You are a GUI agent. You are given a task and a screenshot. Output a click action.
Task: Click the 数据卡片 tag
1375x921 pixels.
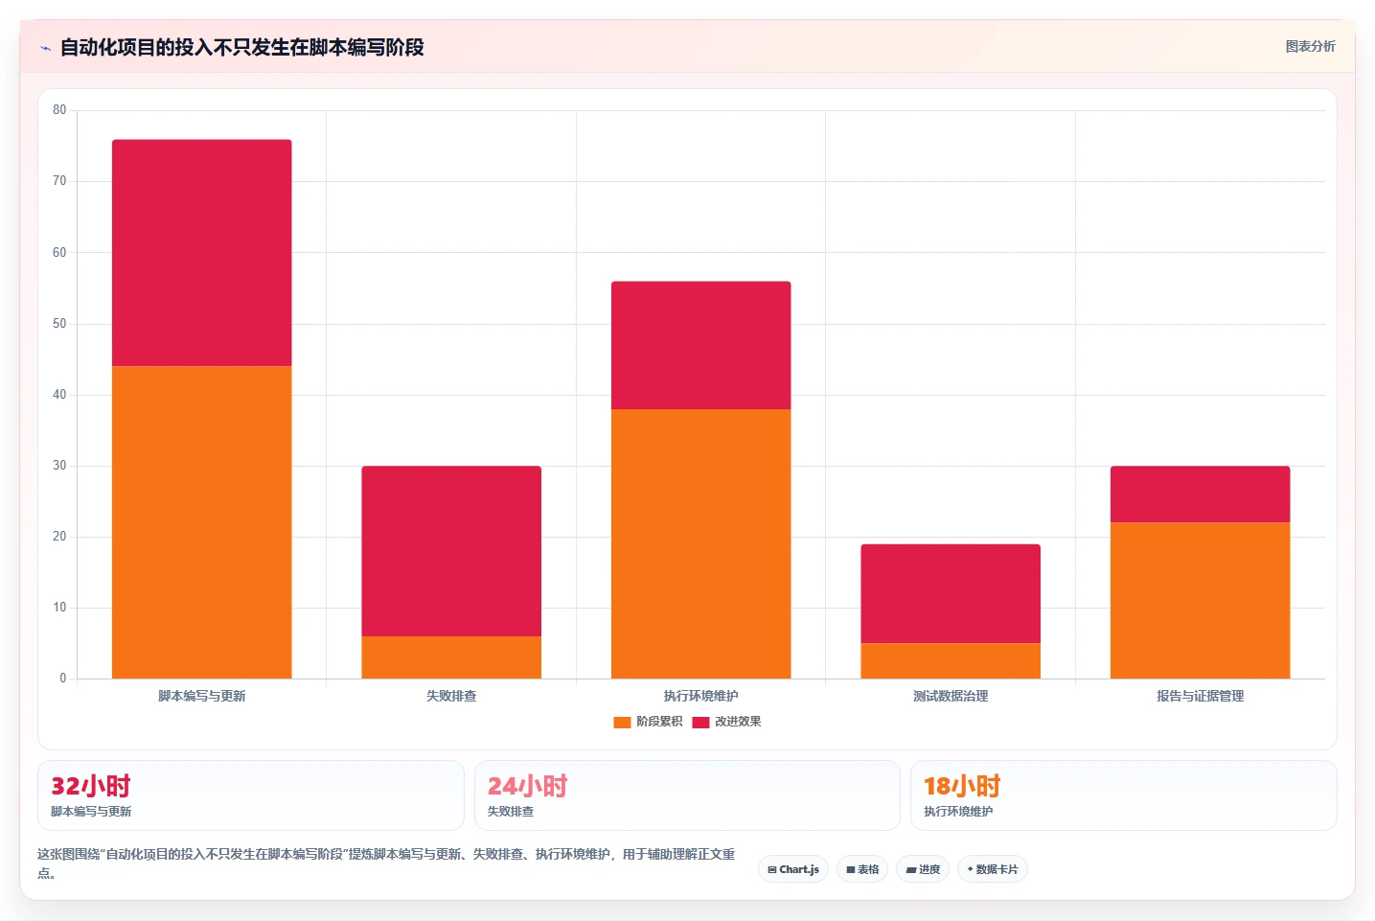coord(993,869)
